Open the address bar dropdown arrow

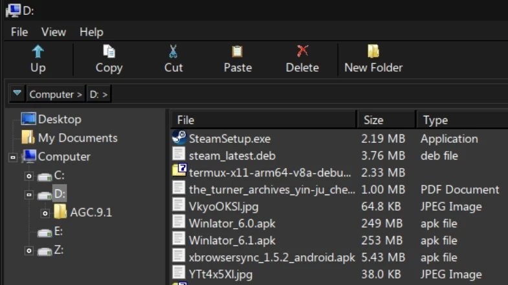pos(17,94)
